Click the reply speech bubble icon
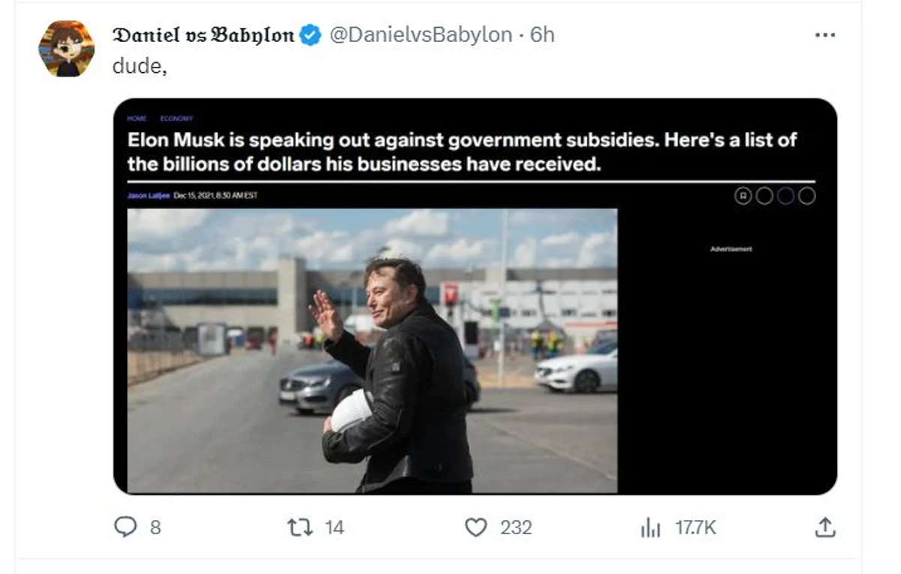 pyautogui.click(x=125, y=527)
